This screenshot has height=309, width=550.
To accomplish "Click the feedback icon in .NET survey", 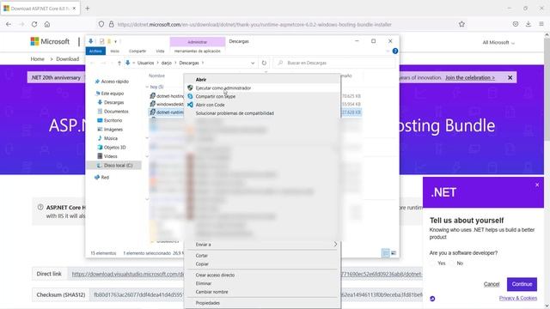I will (432, 299).
